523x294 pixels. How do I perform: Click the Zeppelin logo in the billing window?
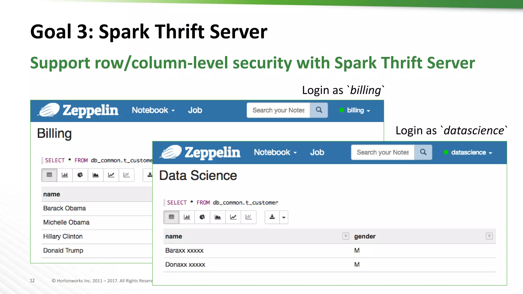tap(78, 110)
